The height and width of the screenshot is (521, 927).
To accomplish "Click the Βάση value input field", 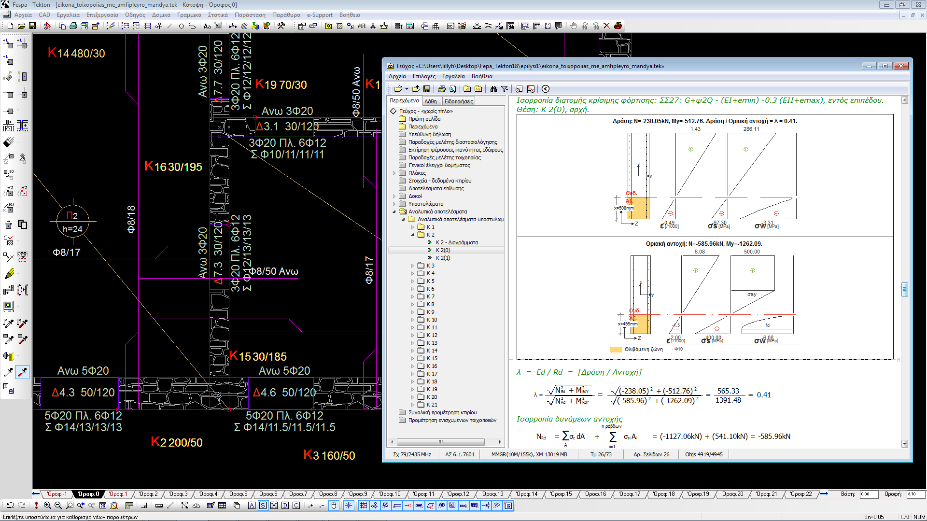I will 868,494.
